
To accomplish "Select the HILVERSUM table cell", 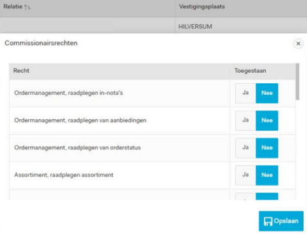I will pyautogui.click(x=241, y=26).
